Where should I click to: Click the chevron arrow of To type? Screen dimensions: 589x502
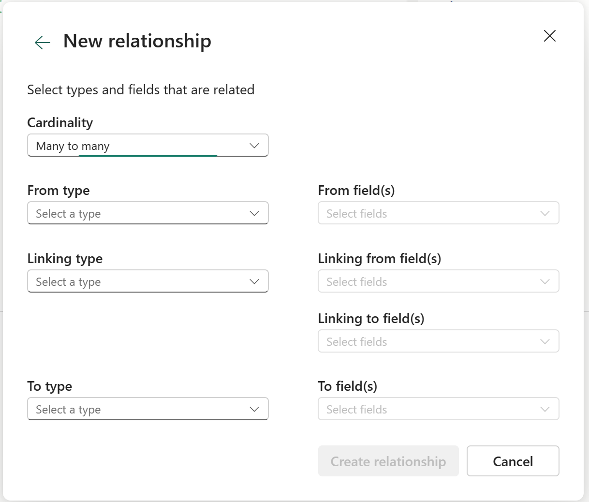tap(254, 409)
